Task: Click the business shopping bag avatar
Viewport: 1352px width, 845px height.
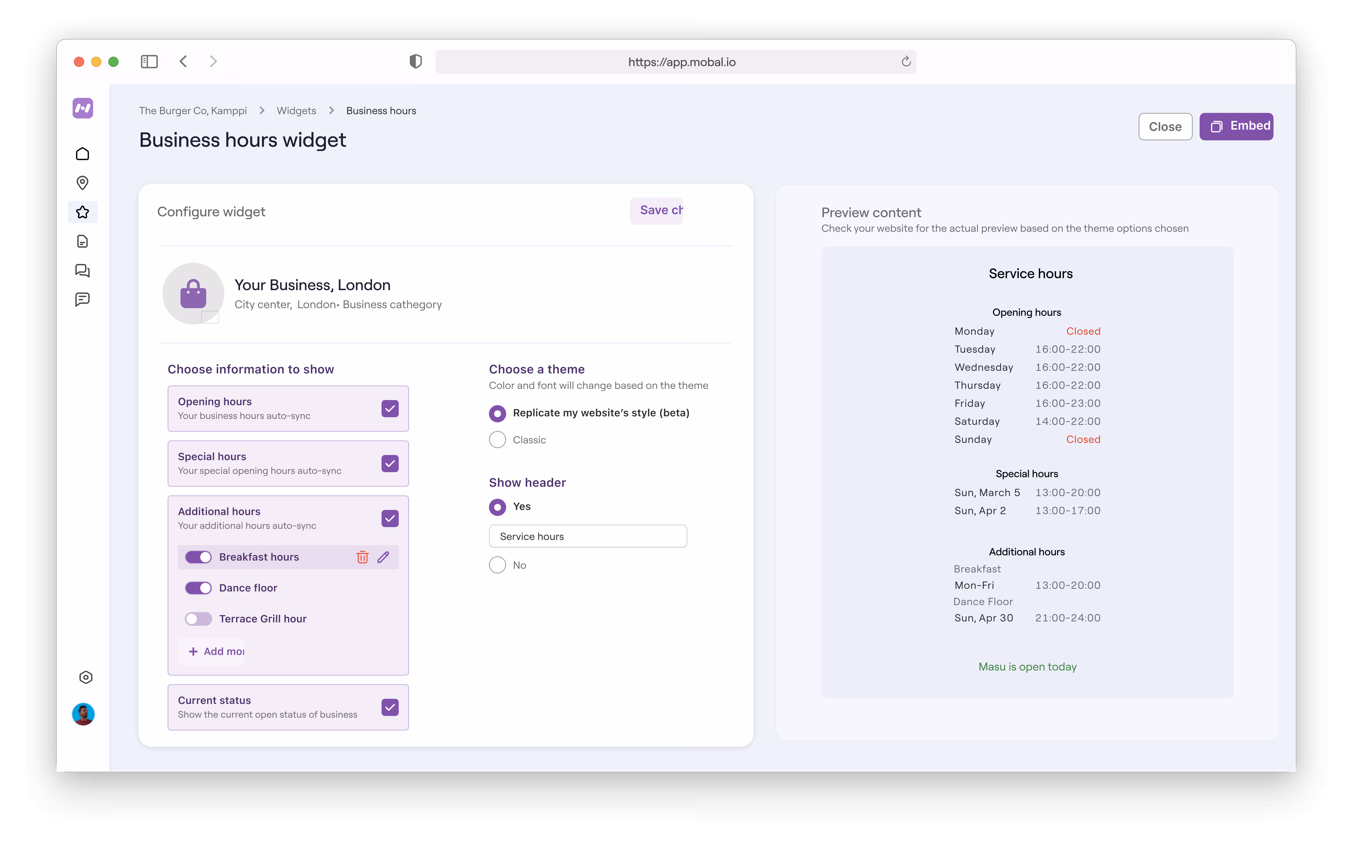Action: [194, 293]
